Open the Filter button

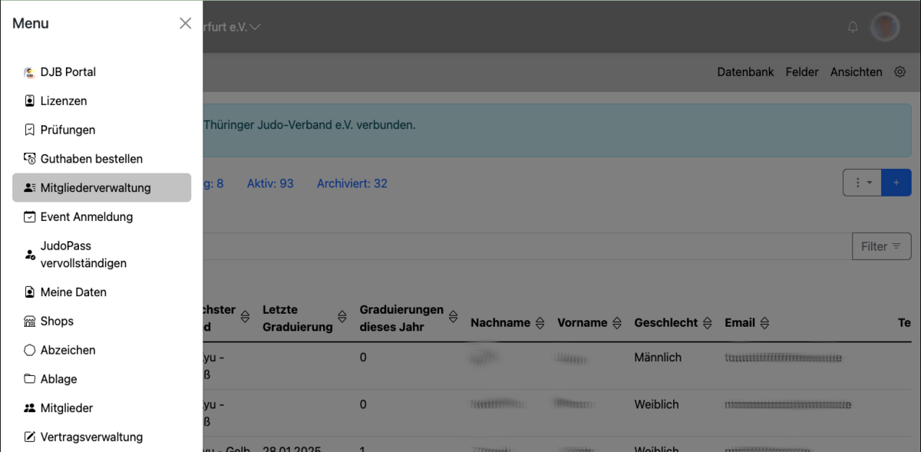point(881,246)
